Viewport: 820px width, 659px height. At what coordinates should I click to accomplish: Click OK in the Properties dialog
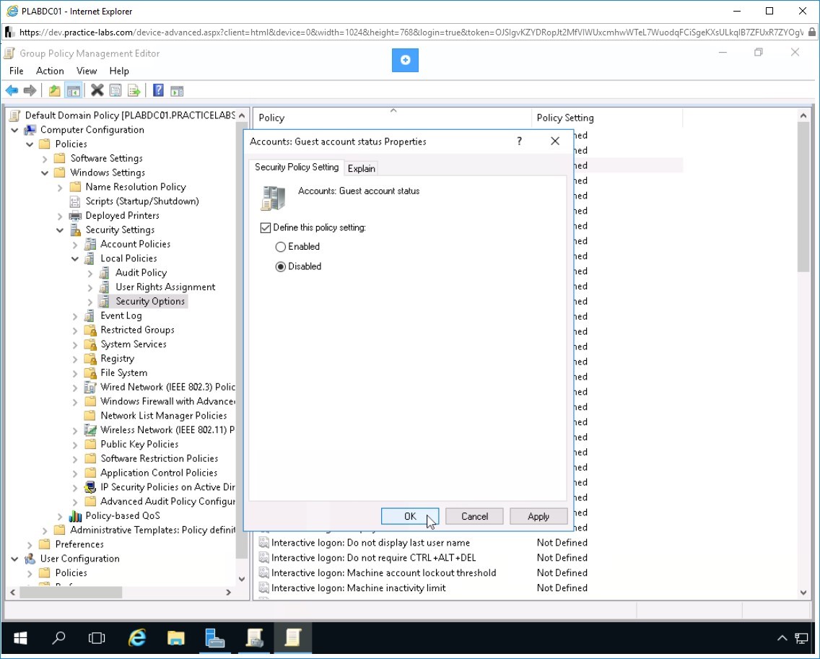tap(410, 516)
